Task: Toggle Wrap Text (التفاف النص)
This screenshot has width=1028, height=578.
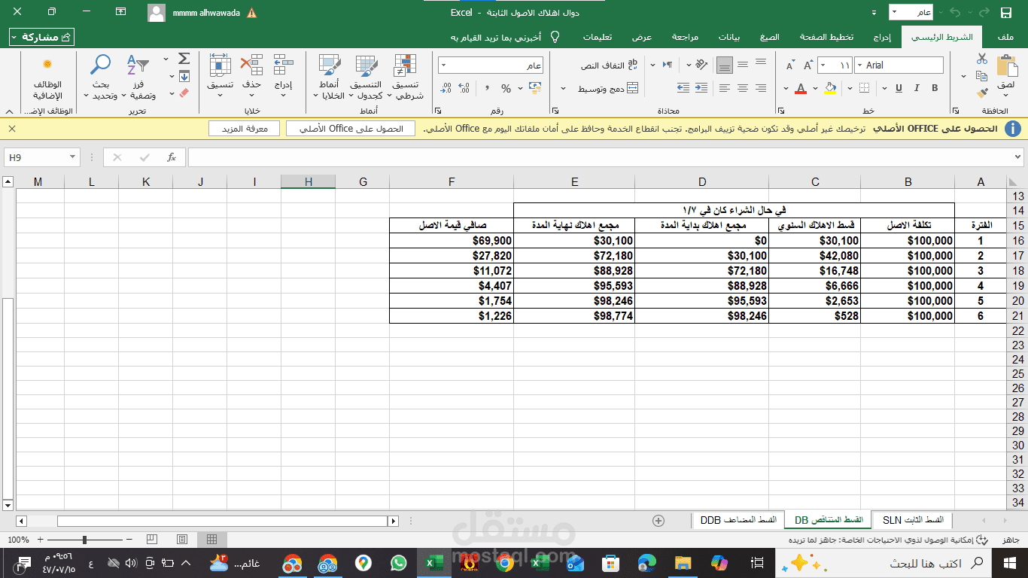Action: pyautogui.click(x=609, y=65)
